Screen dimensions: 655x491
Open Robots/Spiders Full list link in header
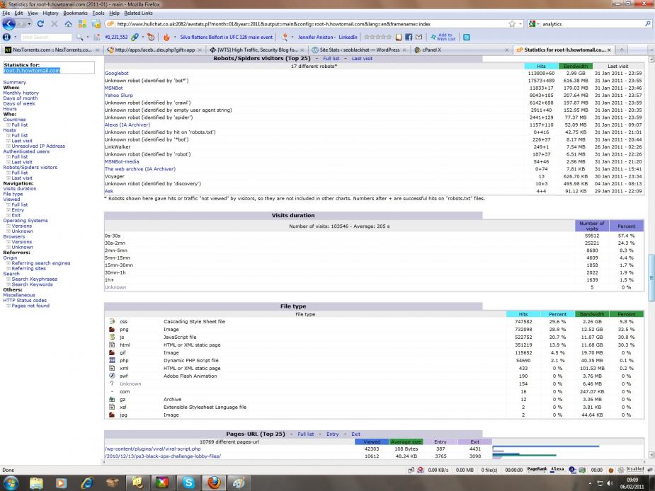click(x=331, y=59)
